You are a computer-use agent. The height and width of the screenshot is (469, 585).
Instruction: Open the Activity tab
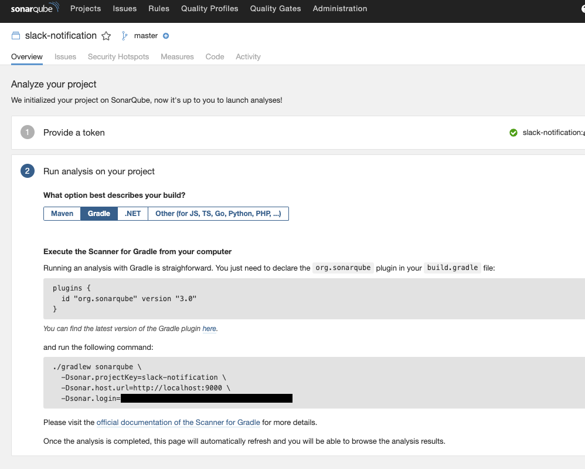248,57
